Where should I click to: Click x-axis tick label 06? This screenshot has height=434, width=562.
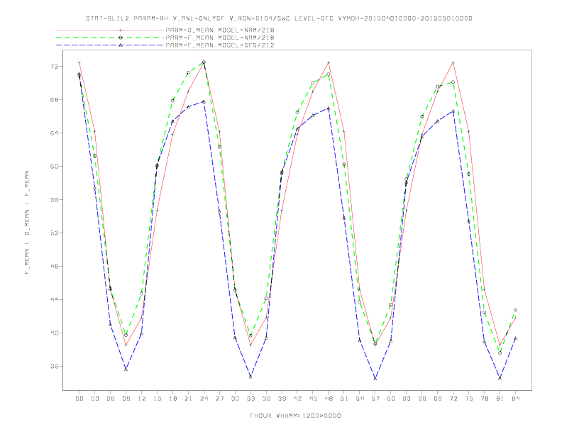coord(111,399)
